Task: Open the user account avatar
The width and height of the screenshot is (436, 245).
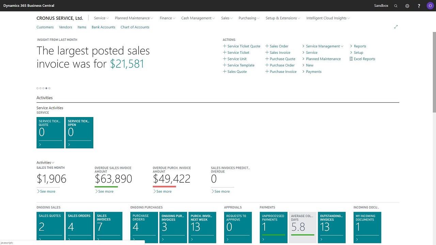Action: click(430, 6)
